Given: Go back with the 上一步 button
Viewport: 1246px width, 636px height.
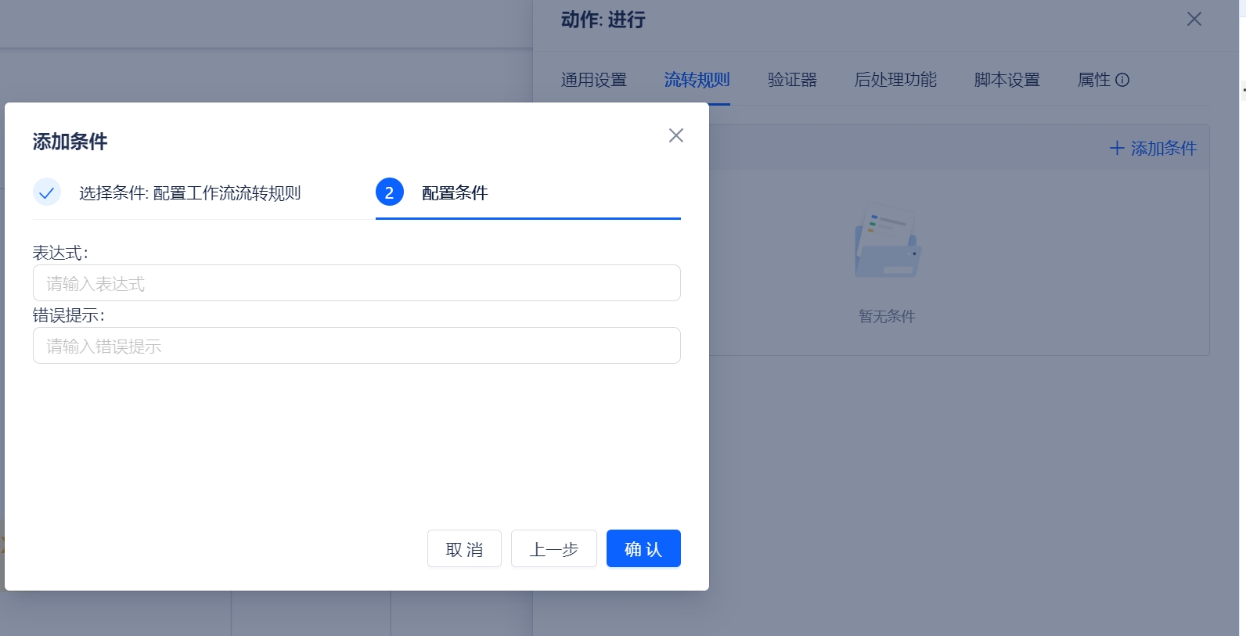Looking at the screenshot, I should coord(553,548).
